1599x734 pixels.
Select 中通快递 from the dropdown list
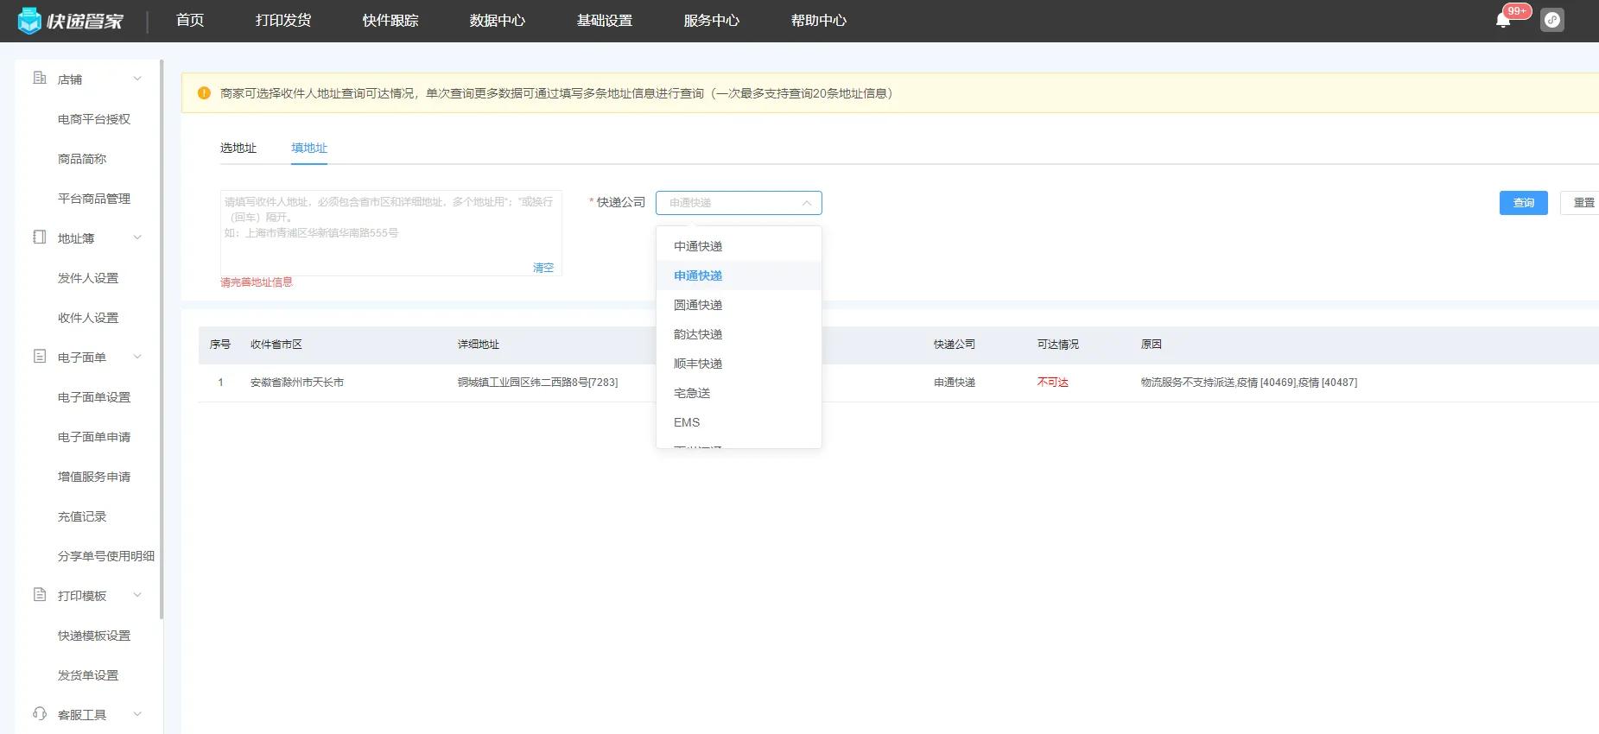(x=739, y=246)
